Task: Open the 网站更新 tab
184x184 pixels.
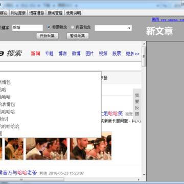Action: point(18,13)
